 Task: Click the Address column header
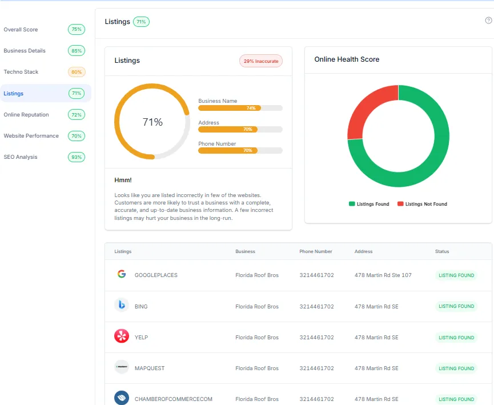(363, 251)
